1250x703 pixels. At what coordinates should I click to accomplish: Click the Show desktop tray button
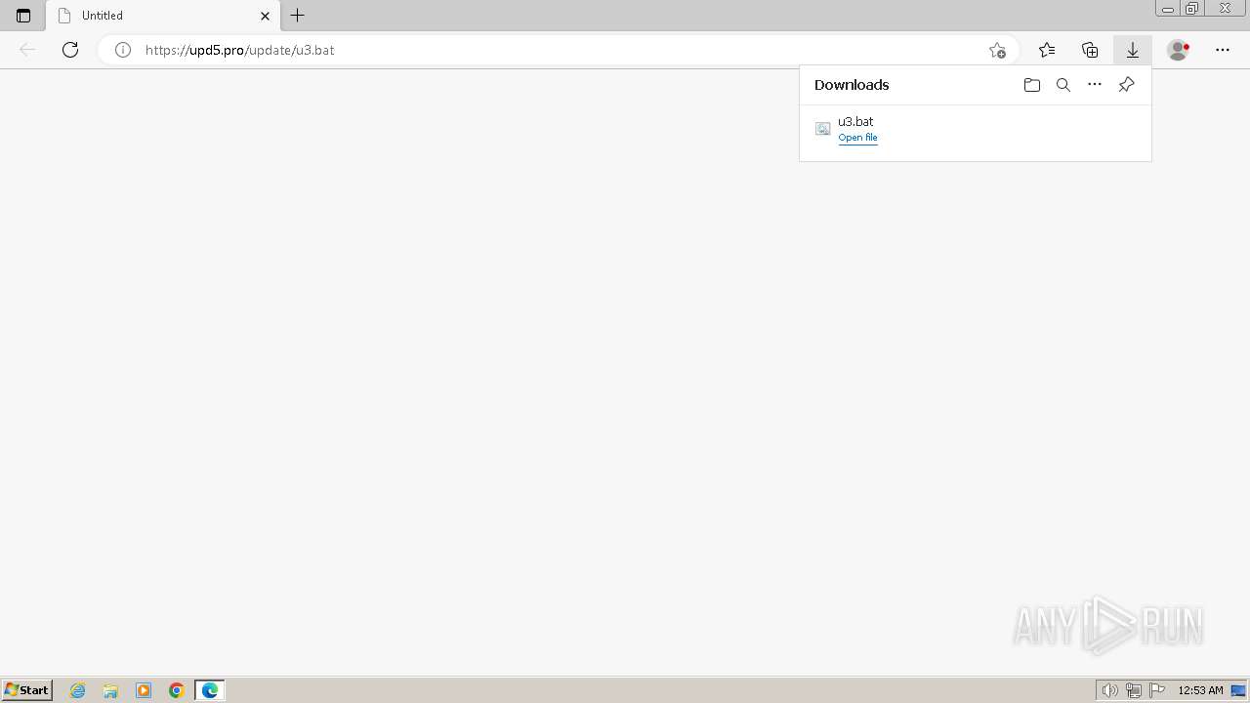1238,690
